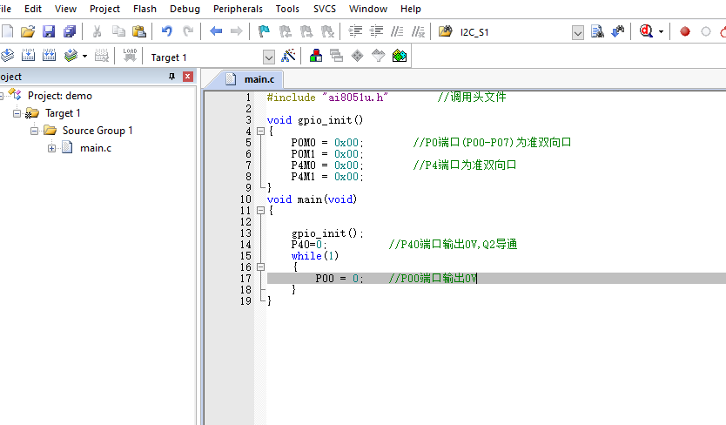Enable or disable breakpoint circle icon

[x=706, y=31]
